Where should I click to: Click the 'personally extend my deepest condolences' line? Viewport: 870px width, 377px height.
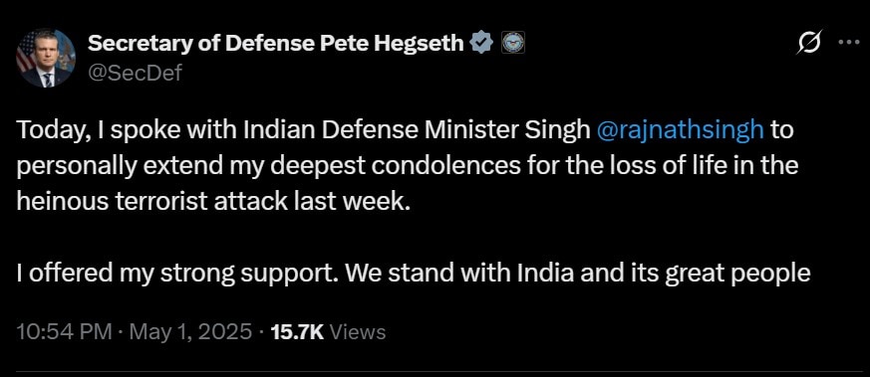[408, 166]
